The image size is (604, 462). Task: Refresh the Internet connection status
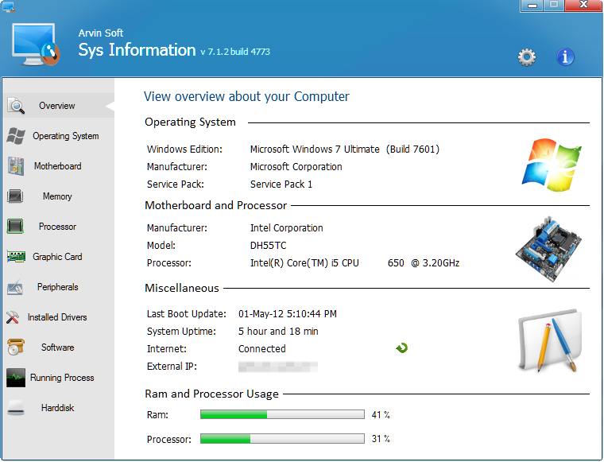(x=401, y=348)
